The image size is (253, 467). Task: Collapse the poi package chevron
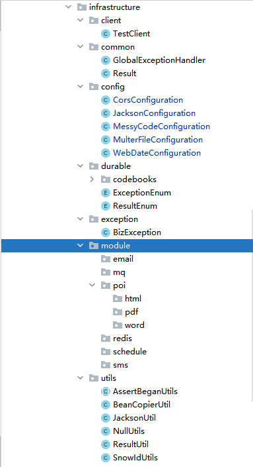[x=92, y=285]
